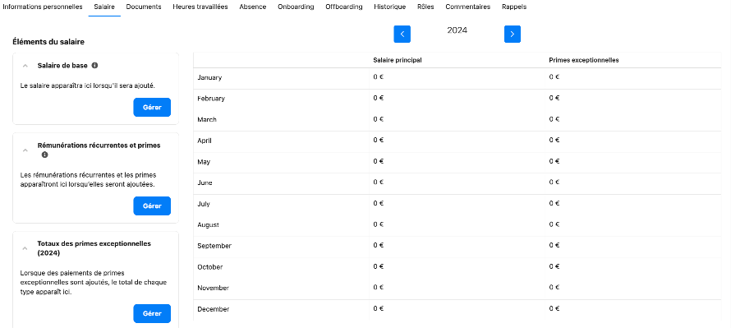The width and height of the screenshot is (731, 328).
Task: Go to next year with right arrow
Action: pos(513,34)
